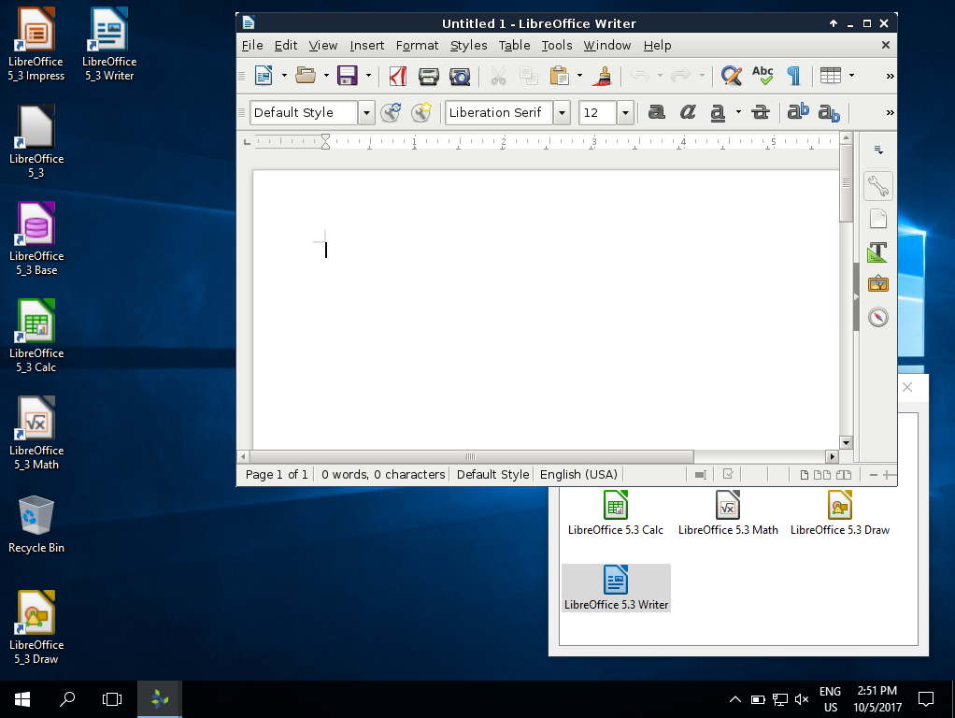Print the document
The image size is (955, 718).
(428, 77)
